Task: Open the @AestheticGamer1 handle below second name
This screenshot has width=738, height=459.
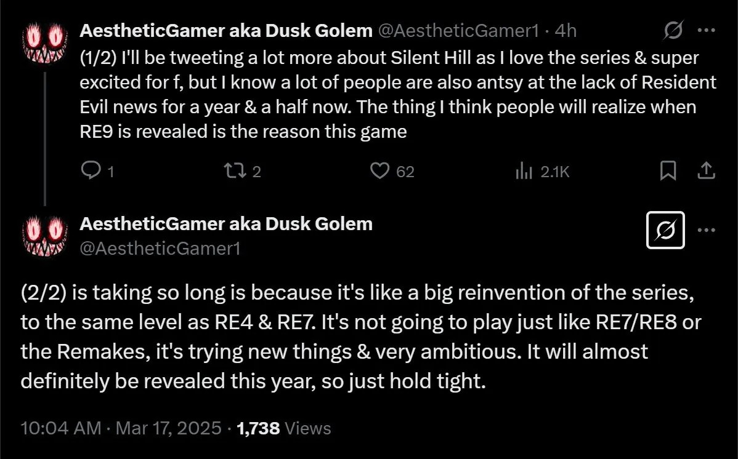Action: [x=160, y=248]
